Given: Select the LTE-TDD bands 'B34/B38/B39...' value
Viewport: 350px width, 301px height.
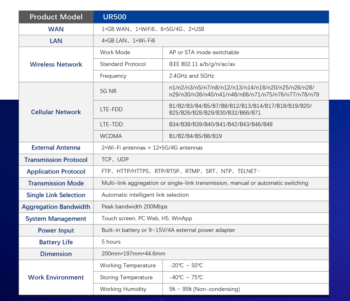Looking at the screenshot, I should 221,124.
